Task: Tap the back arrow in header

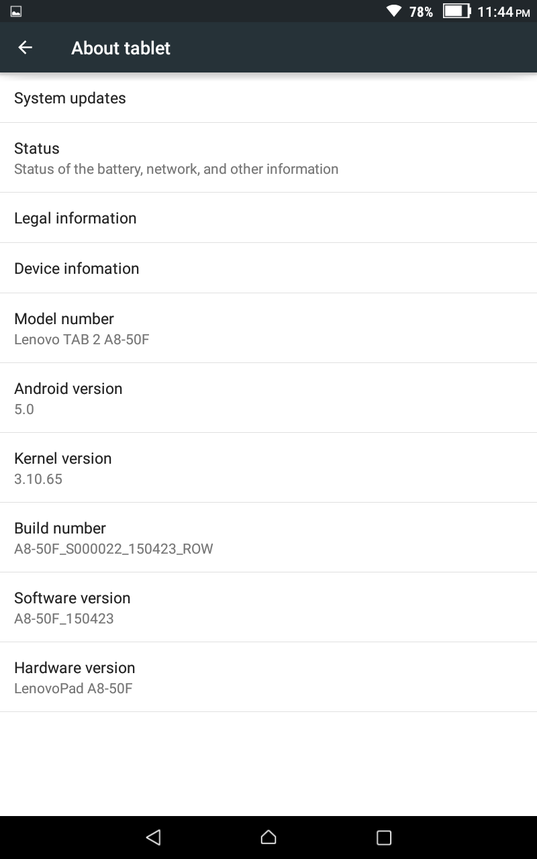Action: pos(25,48)
